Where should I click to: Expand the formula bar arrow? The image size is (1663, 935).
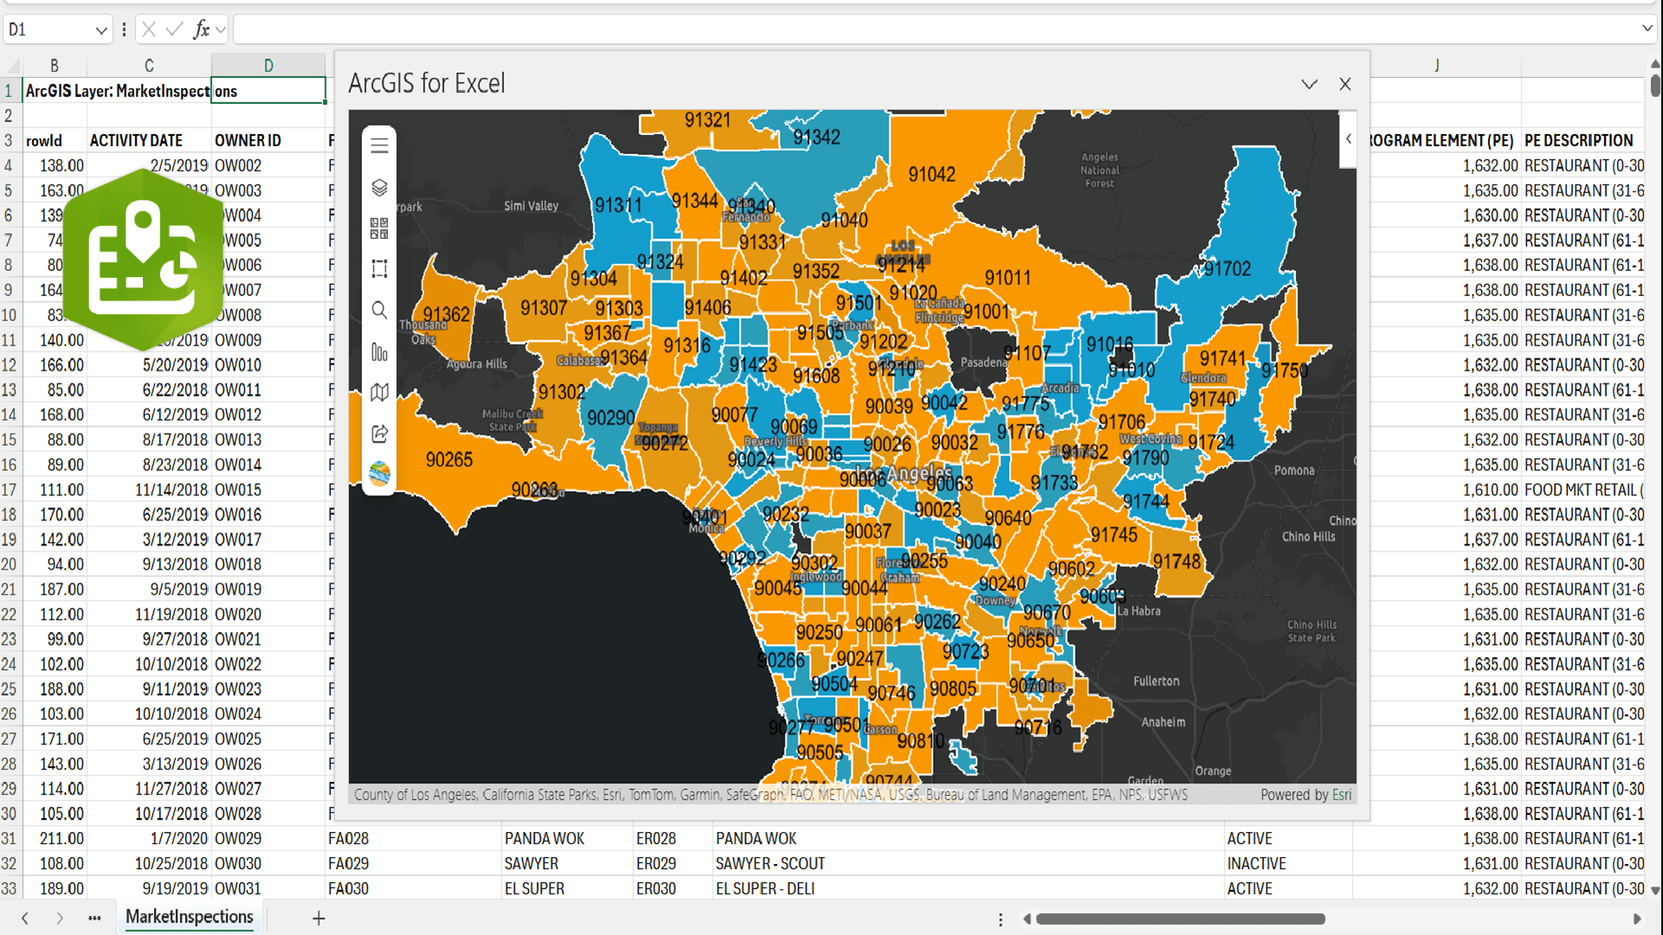pyautogui.click(x=1647, y=29)
